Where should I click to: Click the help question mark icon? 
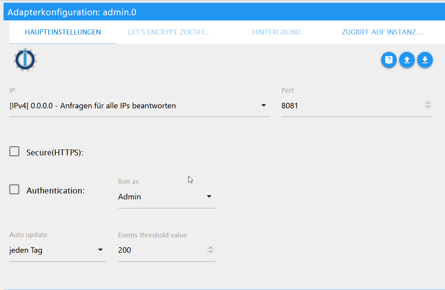tap(388, 60)
